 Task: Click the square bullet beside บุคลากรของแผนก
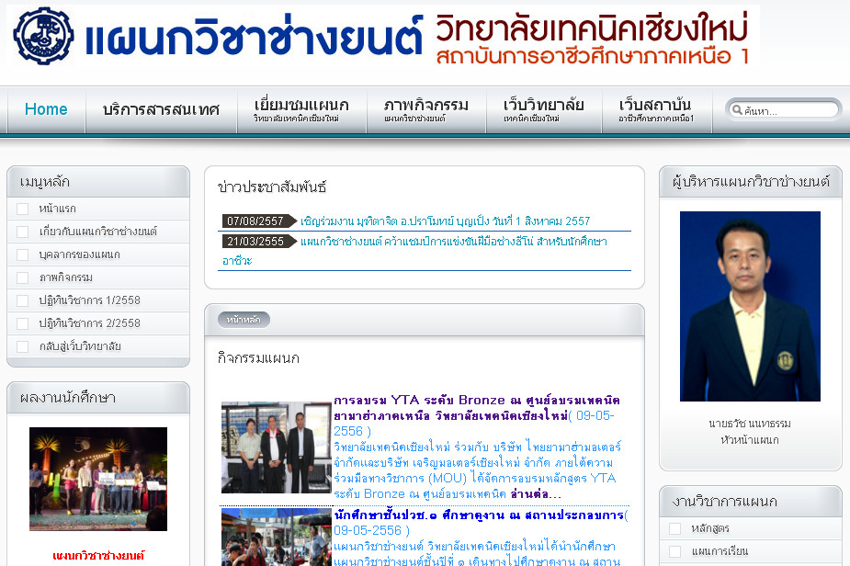[23, 255]
